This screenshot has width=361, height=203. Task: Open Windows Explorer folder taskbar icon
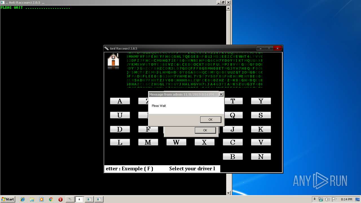pyautogui.click(x=32, y=199)
